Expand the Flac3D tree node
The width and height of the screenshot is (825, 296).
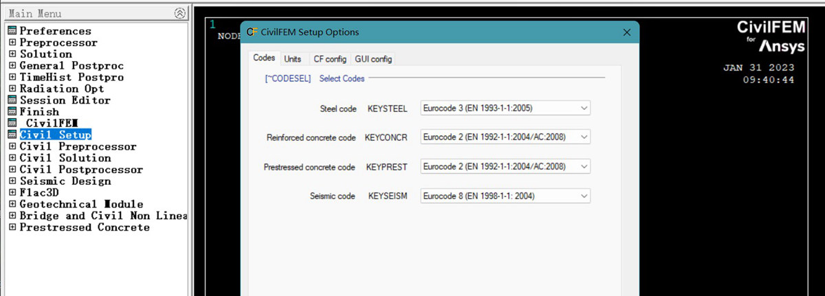(12, 193)
